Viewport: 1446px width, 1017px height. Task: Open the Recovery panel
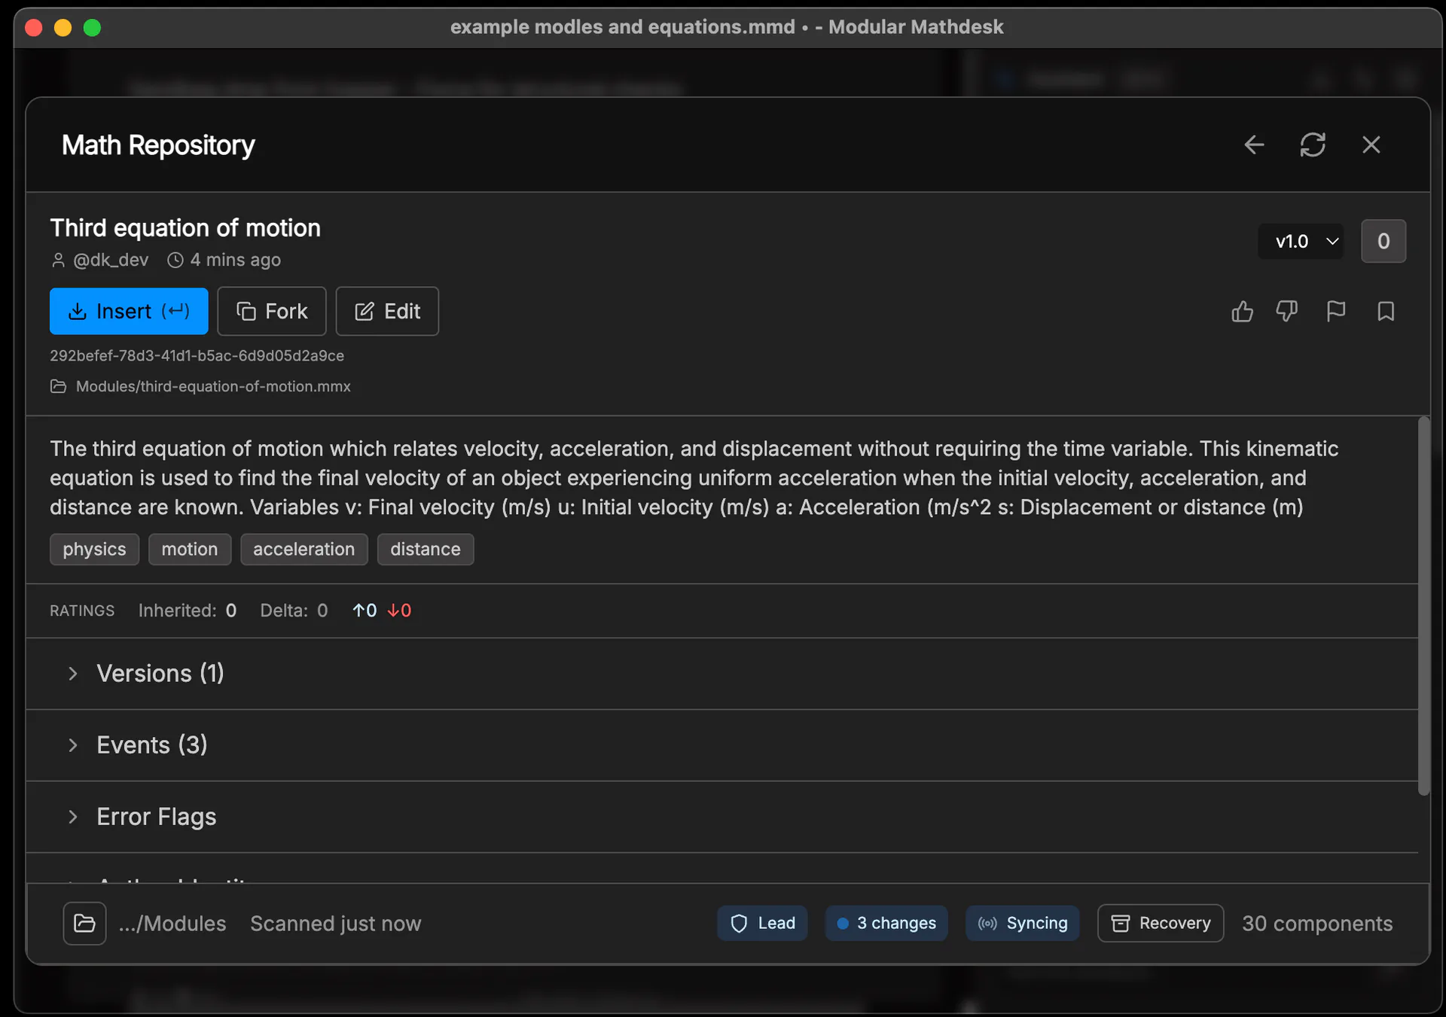(1161, 924)
